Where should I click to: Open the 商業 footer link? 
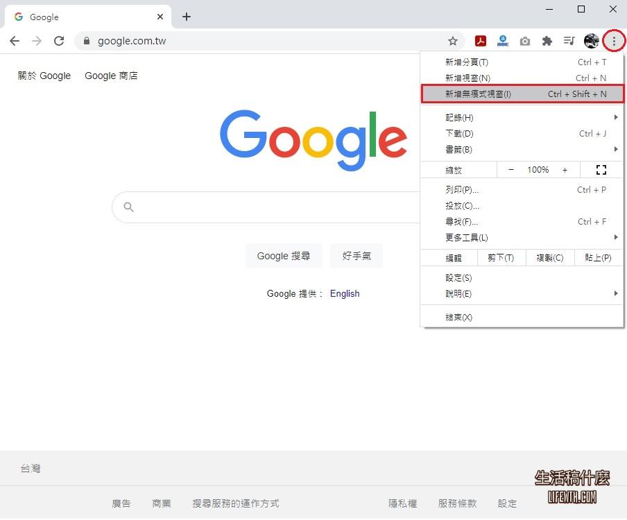click(162, 503)
